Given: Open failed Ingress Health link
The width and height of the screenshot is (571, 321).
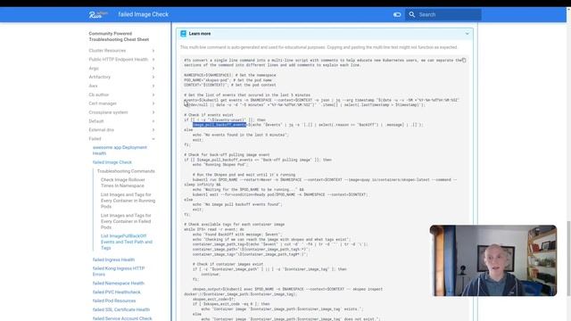Looking at the screenshot, I should [113, 259].
